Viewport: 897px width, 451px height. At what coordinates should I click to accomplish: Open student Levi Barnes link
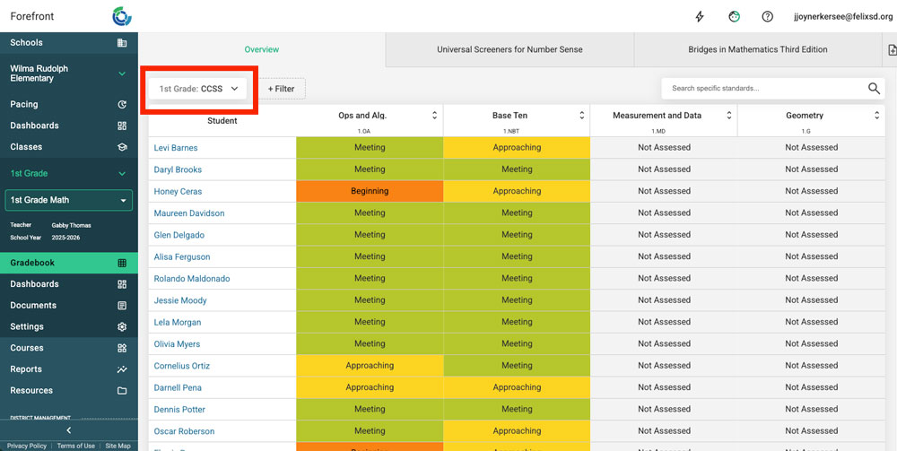[x=176, y=148]
